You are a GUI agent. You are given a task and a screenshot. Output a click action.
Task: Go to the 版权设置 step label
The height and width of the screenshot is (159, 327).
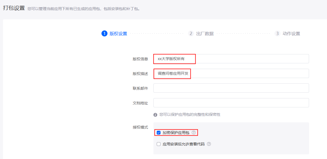tap(118, 34)
